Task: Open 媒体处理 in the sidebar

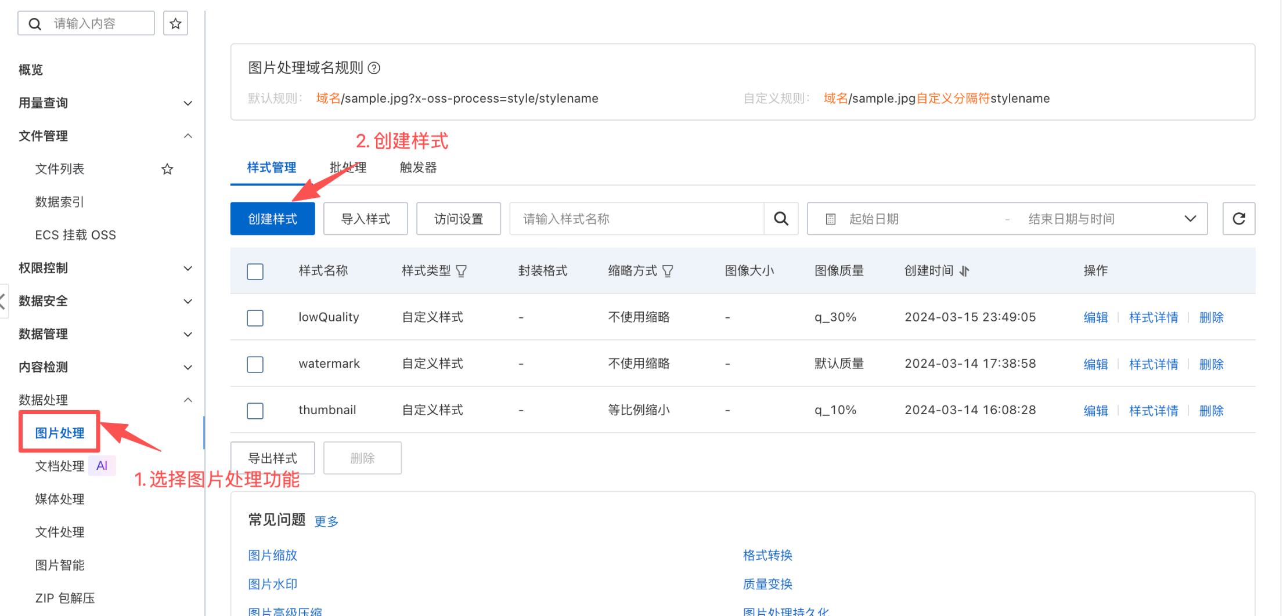Action: pos(60,499)
